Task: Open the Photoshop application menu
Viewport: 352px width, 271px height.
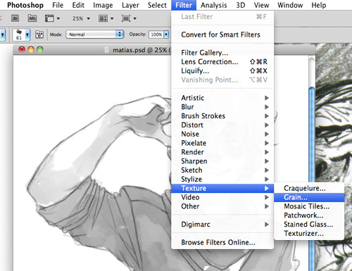Action: [25, 5]
